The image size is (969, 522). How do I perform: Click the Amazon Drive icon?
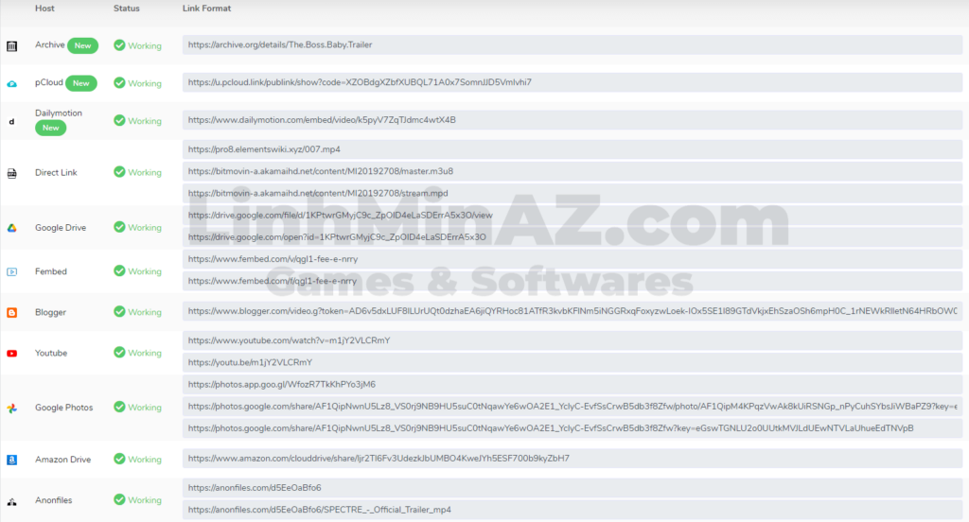11,460
